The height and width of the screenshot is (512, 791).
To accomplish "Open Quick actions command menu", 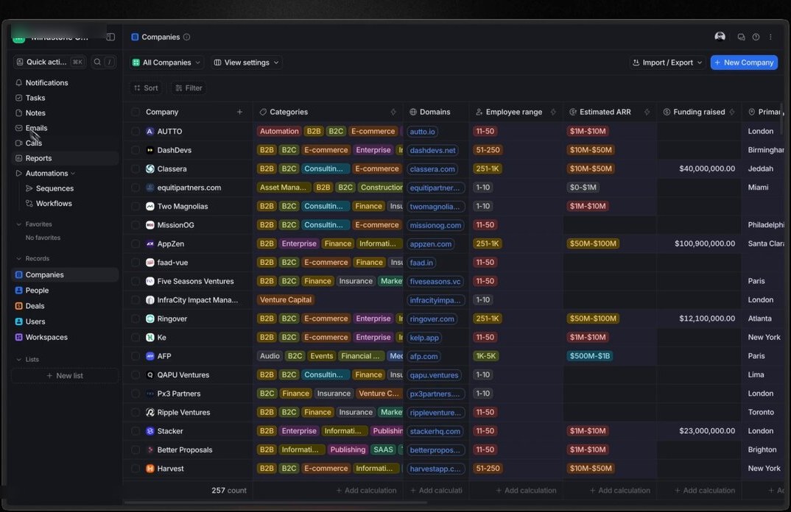I will (x=49, y=62).
